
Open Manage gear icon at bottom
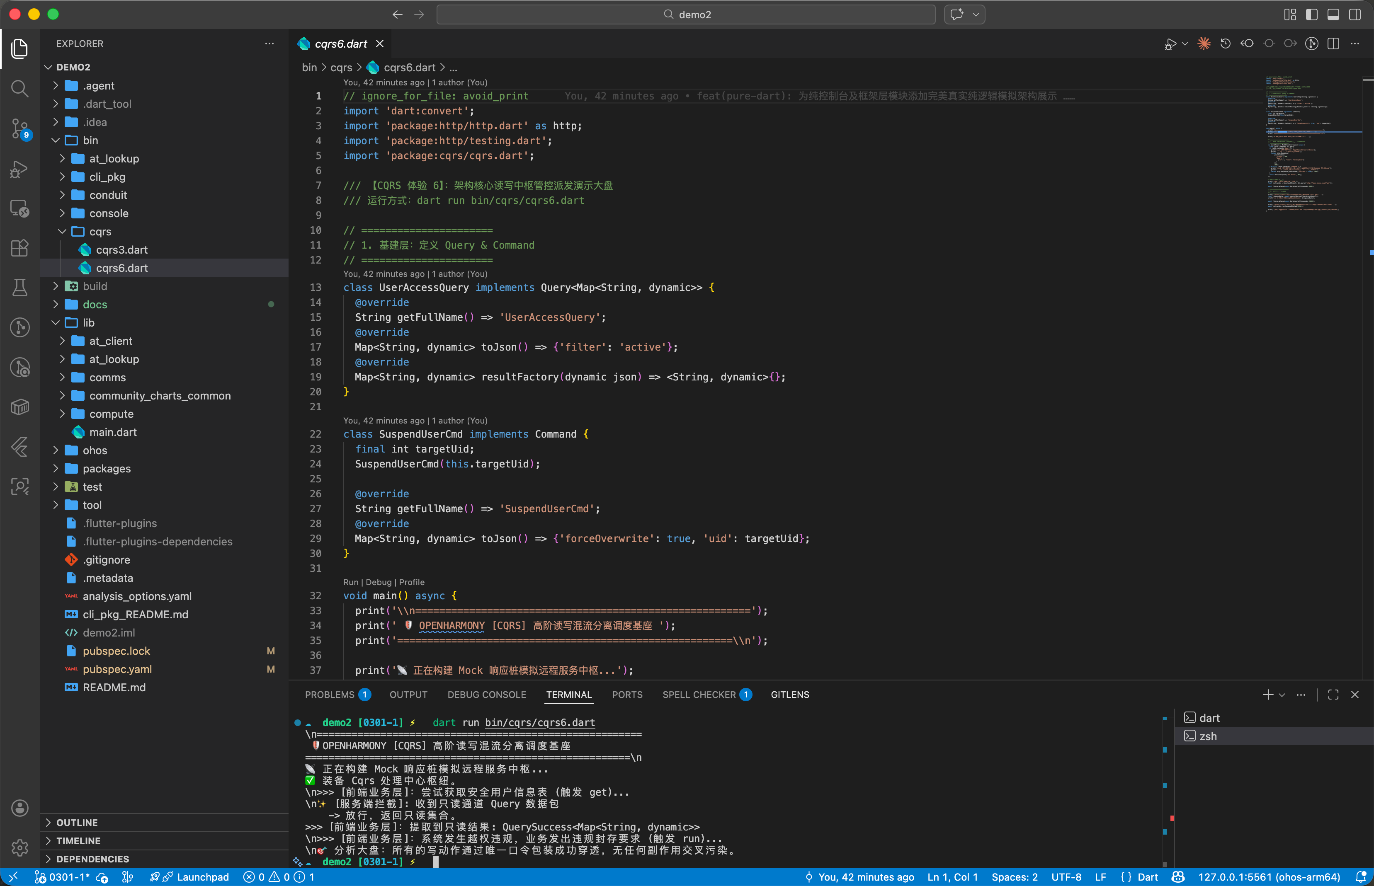(19, 847)
